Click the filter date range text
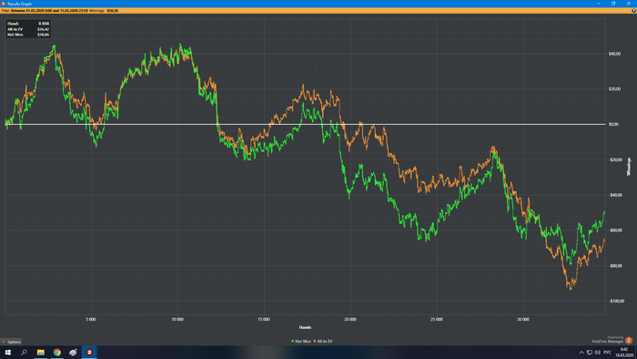 click(x=49, y=11)
